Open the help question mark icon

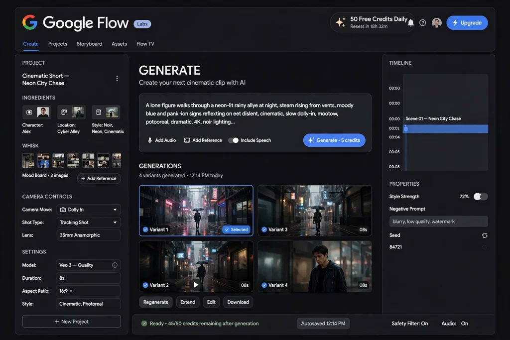[422, 23]
